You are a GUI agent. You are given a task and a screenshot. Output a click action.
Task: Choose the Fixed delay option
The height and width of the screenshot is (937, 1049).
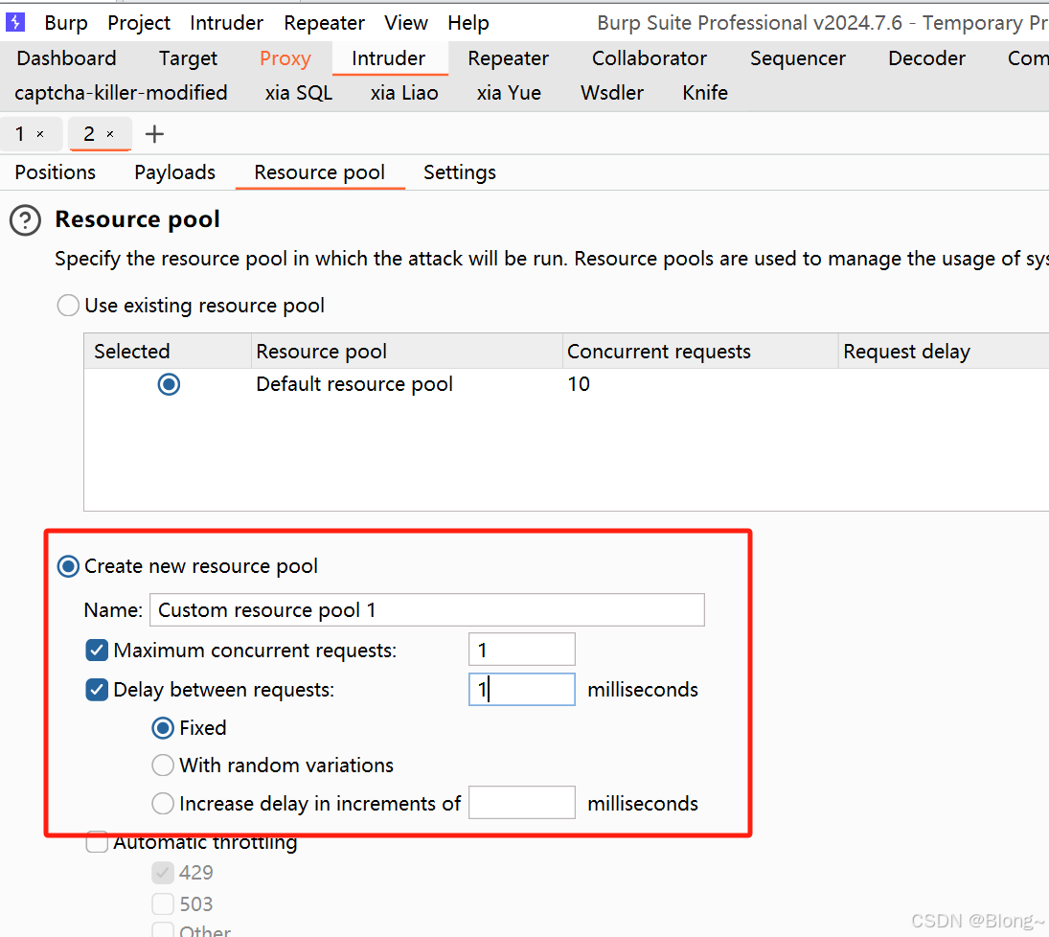[163, 727]
